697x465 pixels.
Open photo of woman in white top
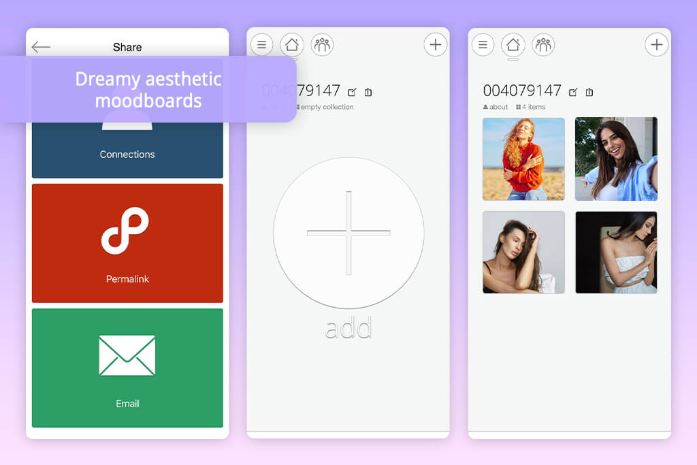tap(616, 252)
